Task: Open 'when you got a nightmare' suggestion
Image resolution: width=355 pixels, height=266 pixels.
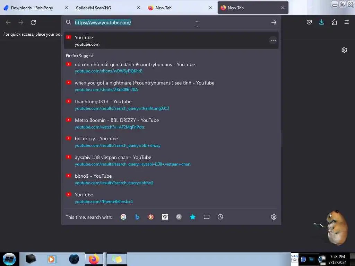Action: click(171, 86)
